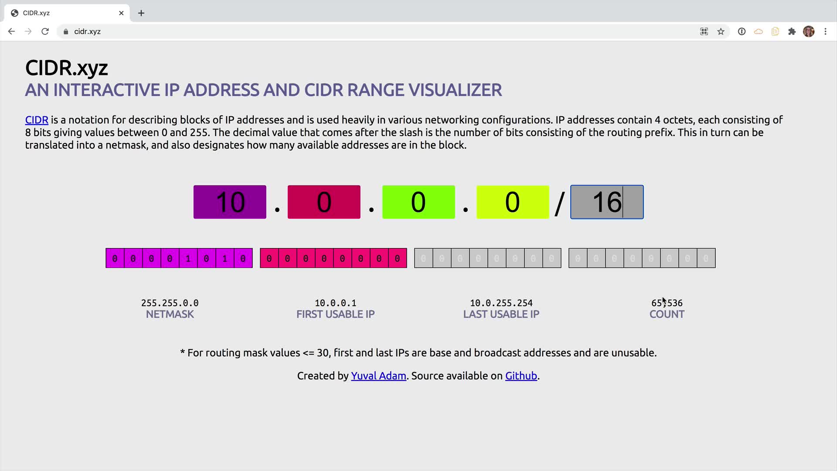Open the Chrome three-dot menu
Screen dimensions: 837x471
(x=825, y=31)
